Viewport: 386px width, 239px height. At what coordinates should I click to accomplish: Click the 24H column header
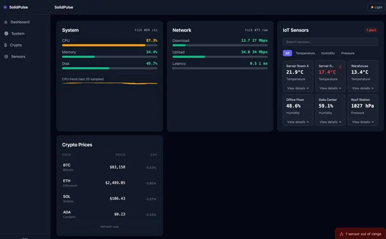point(153,155)
